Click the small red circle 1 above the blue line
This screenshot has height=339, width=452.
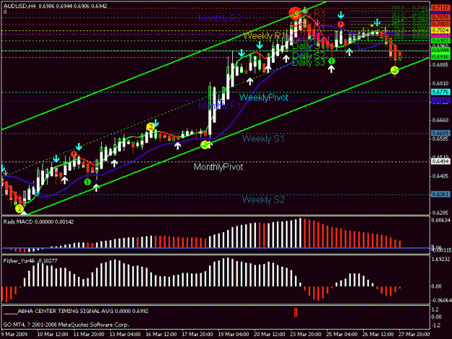pos(341,24)
